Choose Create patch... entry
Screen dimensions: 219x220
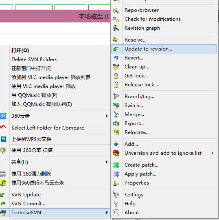[164, 165]
